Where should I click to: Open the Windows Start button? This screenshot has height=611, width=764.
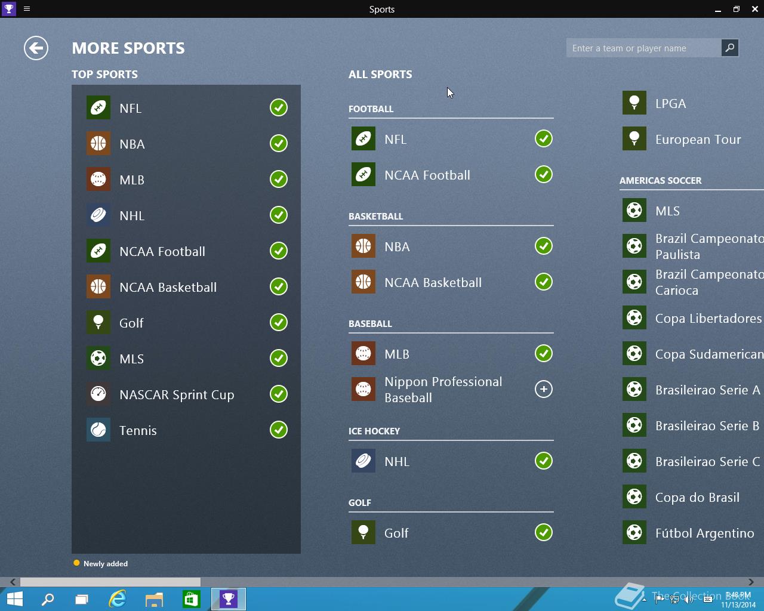[14, 599]
